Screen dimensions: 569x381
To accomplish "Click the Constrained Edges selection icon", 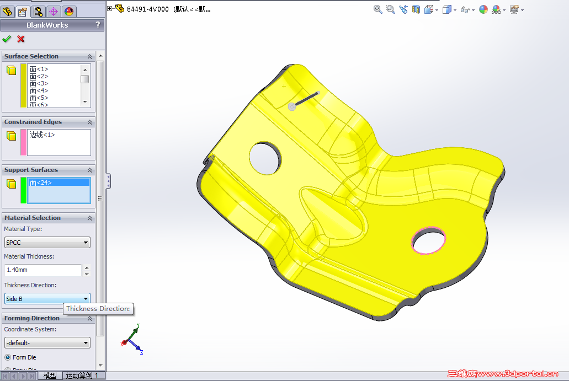I will (x=11, y=136).
